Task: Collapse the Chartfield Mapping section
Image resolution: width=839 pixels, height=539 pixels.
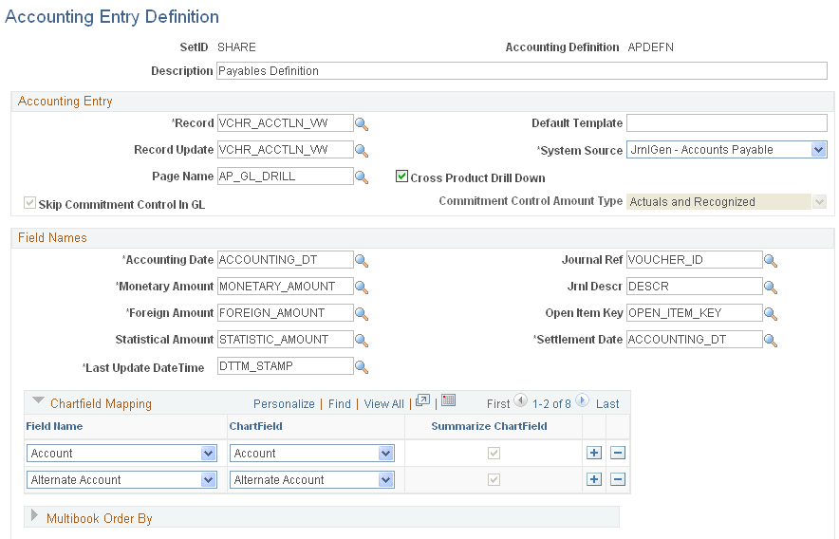Action: coord(38,400)
